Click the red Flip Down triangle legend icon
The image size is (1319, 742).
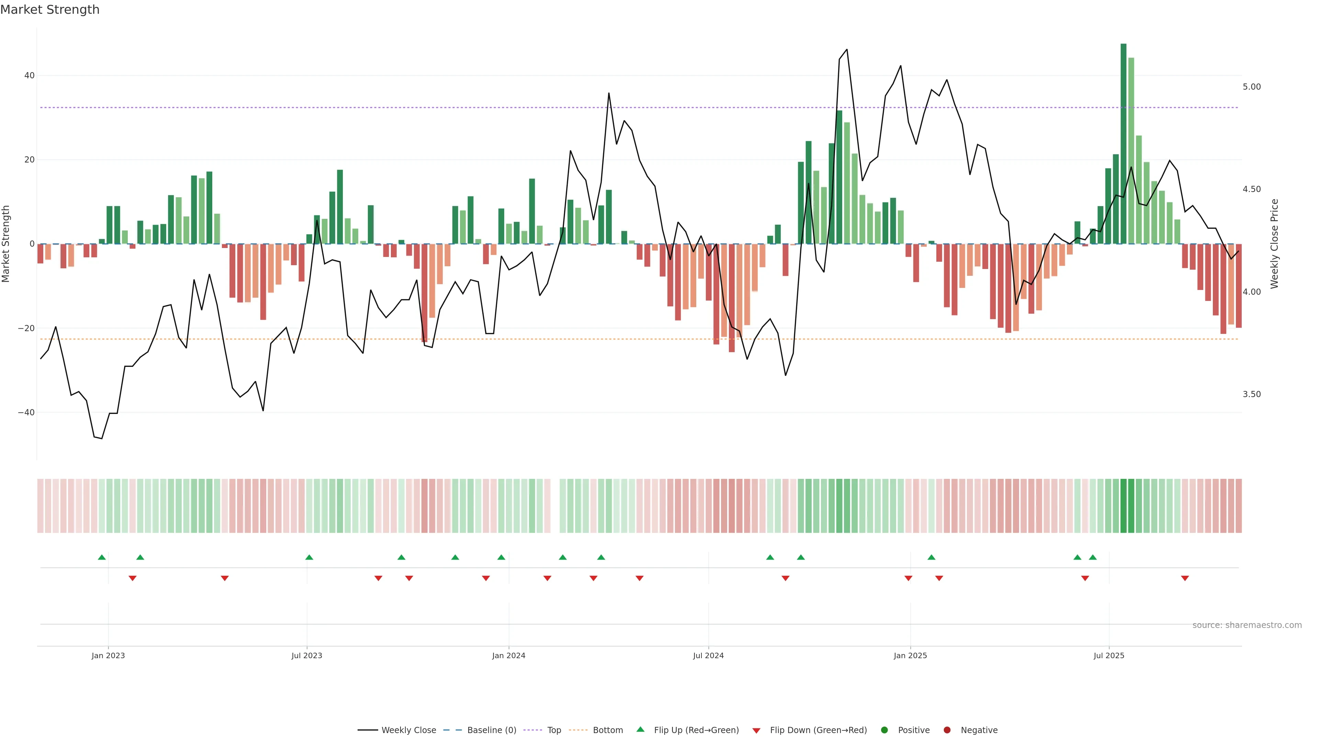tap(756, 731)
